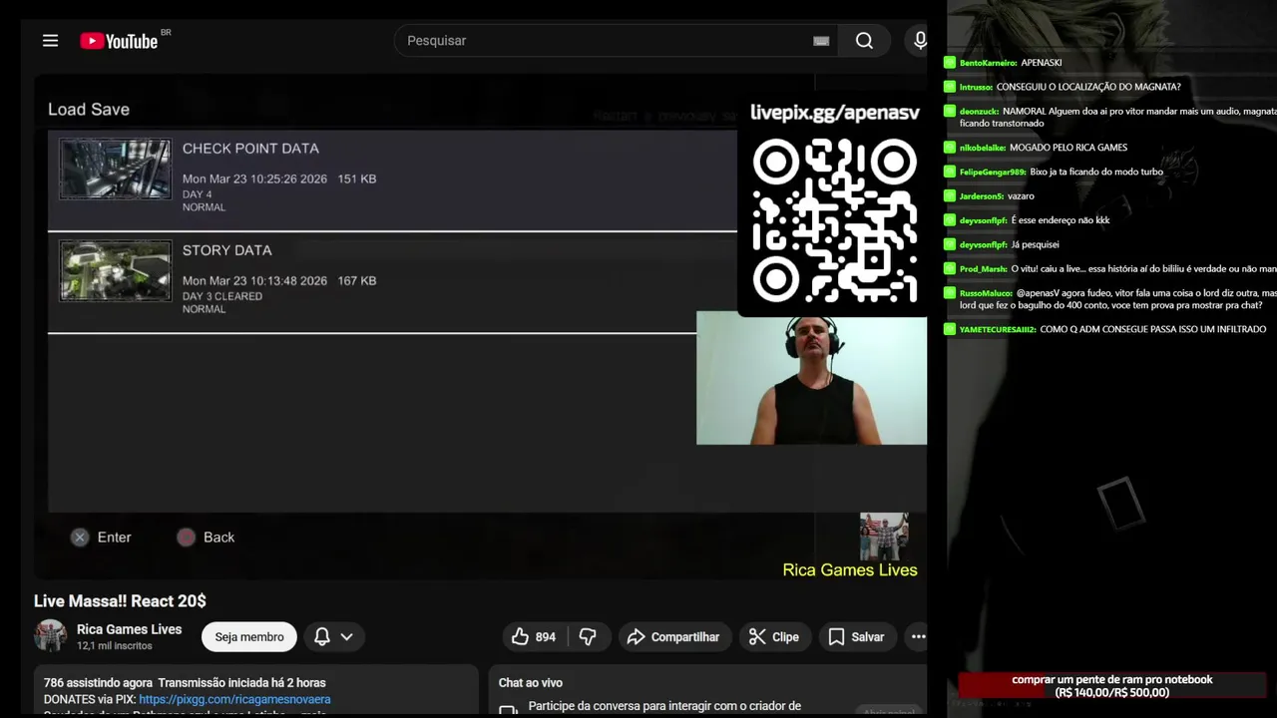Click FelipeGengar989's chat badge icon
Image resolution: width=1277 pixels, height=718 pixels.
coord(950,172)
